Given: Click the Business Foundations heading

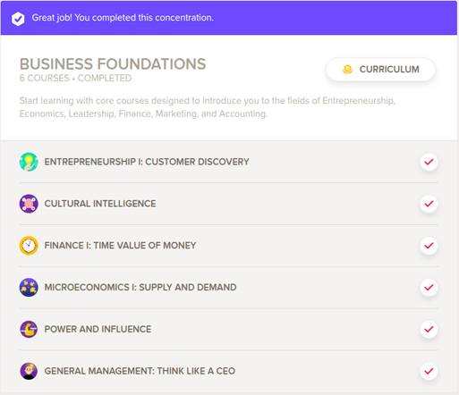Looking at the screenshot, I should click(113, 64).
